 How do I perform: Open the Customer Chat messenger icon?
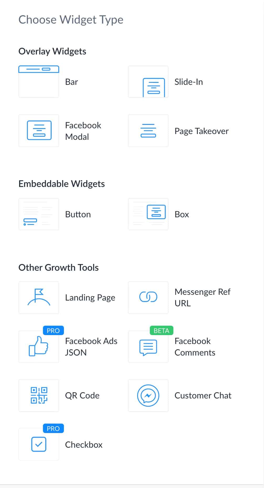click(x=148, y=395)
